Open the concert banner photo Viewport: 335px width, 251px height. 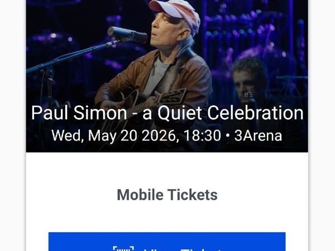point(167,76)
